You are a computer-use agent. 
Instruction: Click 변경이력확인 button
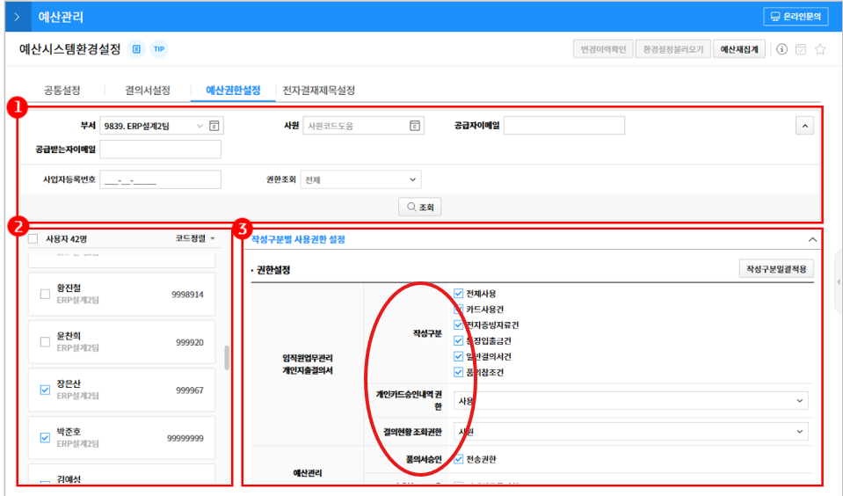(x=603, y=49)
